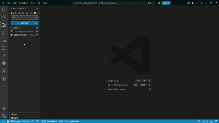Collapse the Changes group
The image size is (219, 123).
point(11,28)
